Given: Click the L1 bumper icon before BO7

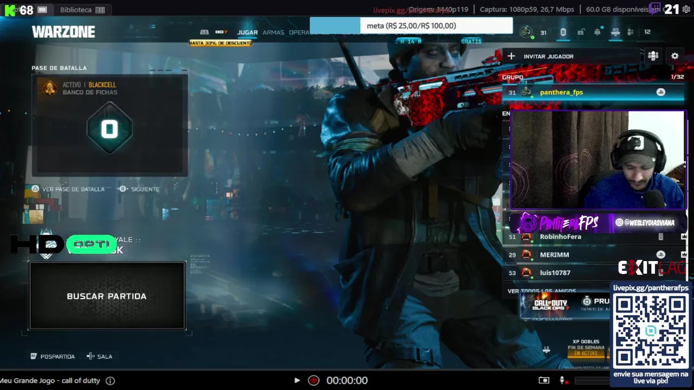Looking at the screenshot, I should (204, 32).
